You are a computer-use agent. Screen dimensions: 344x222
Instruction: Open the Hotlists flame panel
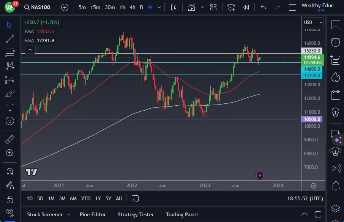pyautogui.click(x=335, y=77)
